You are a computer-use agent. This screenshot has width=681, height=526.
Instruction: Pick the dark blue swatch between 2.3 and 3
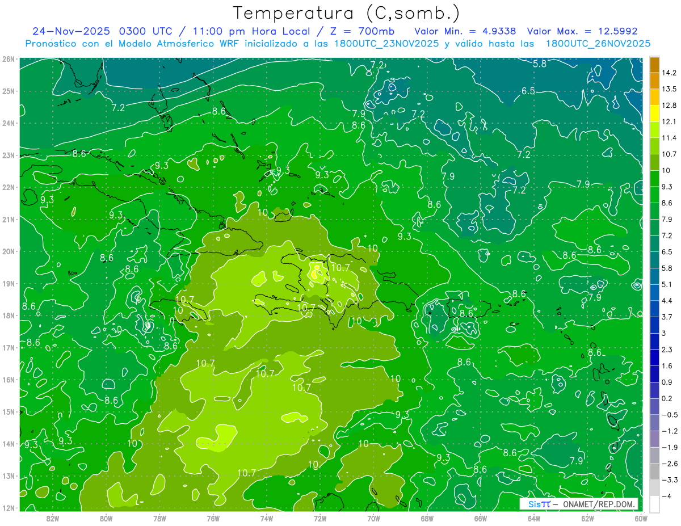click(x=654, y=341)
